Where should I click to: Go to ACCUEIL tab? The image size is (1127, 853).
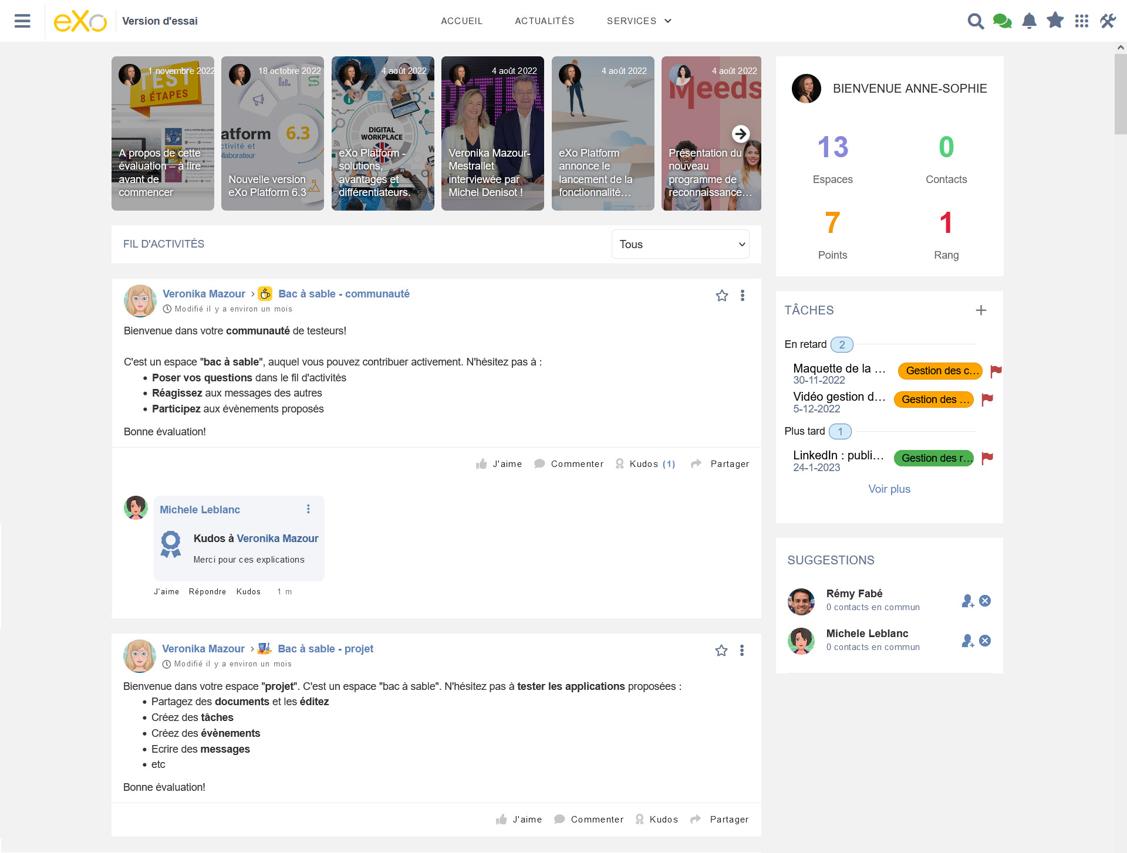coord(462,21)
